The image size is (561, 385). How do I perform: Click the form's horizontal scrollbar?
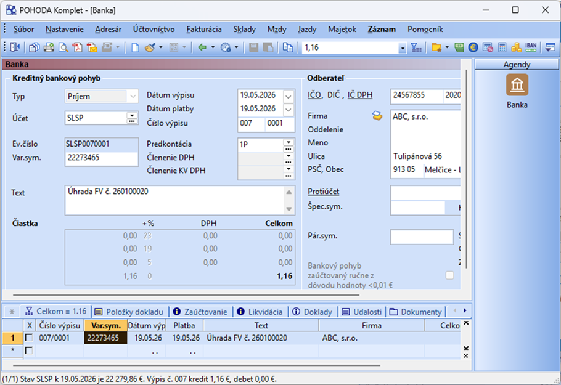coord(186,295)
